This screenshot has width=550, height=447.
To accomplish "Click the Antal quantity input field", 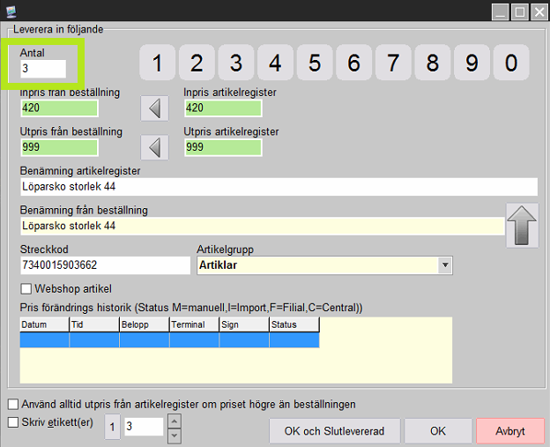I will pos(42,69).
